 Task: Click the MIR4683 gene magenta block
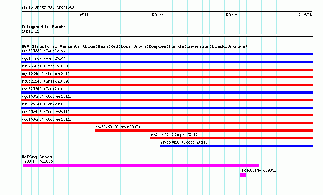[x=243, y=175]
